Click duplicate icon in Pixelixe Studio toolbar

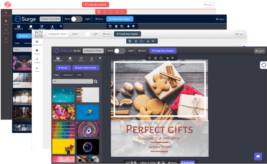pyautogui.click(x=161, y=58)
